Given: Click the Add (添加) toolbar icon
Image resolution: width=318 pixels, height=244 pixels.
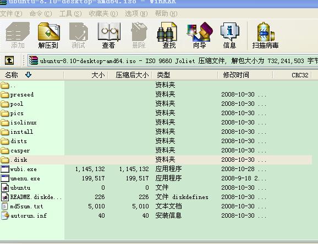Looking at the screenshot, I should (18, 32).
